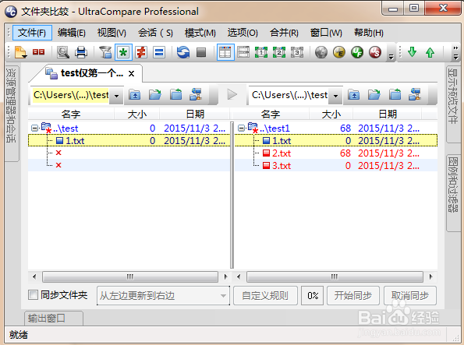
Task: Click the 开始同步 button
Action: pos(353,295)
